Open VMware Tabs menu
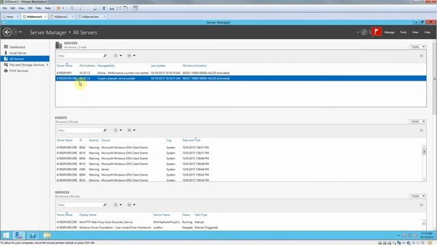437x246 pixels. [x=38, y=8]
